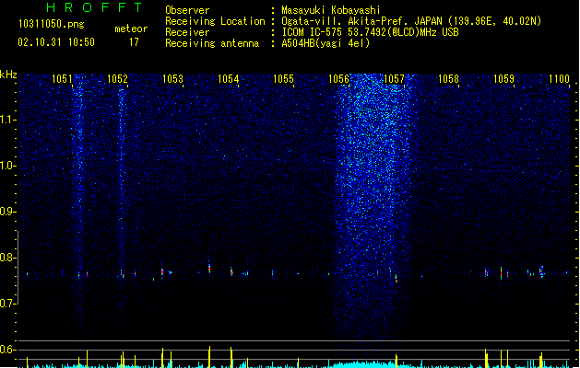This screenshot has width=580, height=368.
Task: Click the 1055 time marker
Action: point(283,79)
